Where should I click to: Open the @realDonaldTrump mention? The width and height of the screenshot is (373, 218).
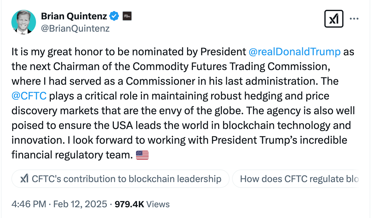[x=294, y=52]
